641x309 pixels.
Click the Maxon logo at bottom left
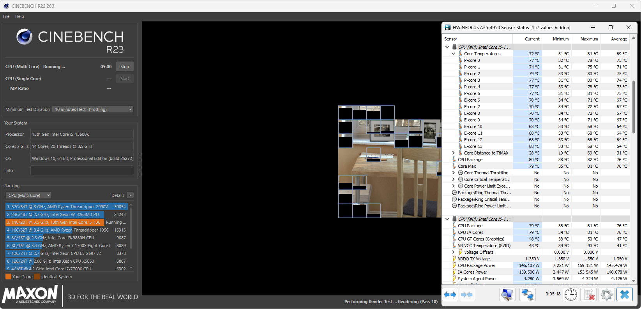[x=30, y=295]
